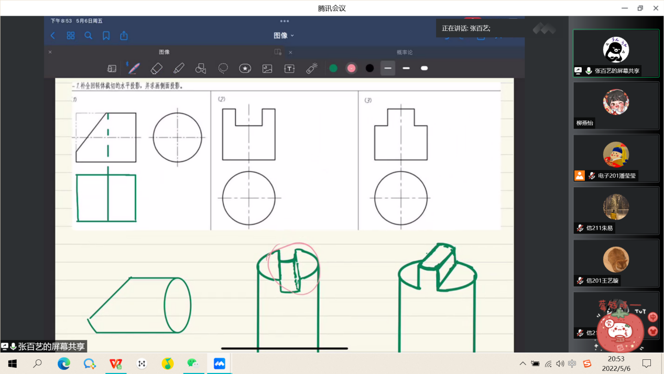Pick the green pen color
This screenshot has width=664, height=374.
pyautogui.click(x=333, y=68)
